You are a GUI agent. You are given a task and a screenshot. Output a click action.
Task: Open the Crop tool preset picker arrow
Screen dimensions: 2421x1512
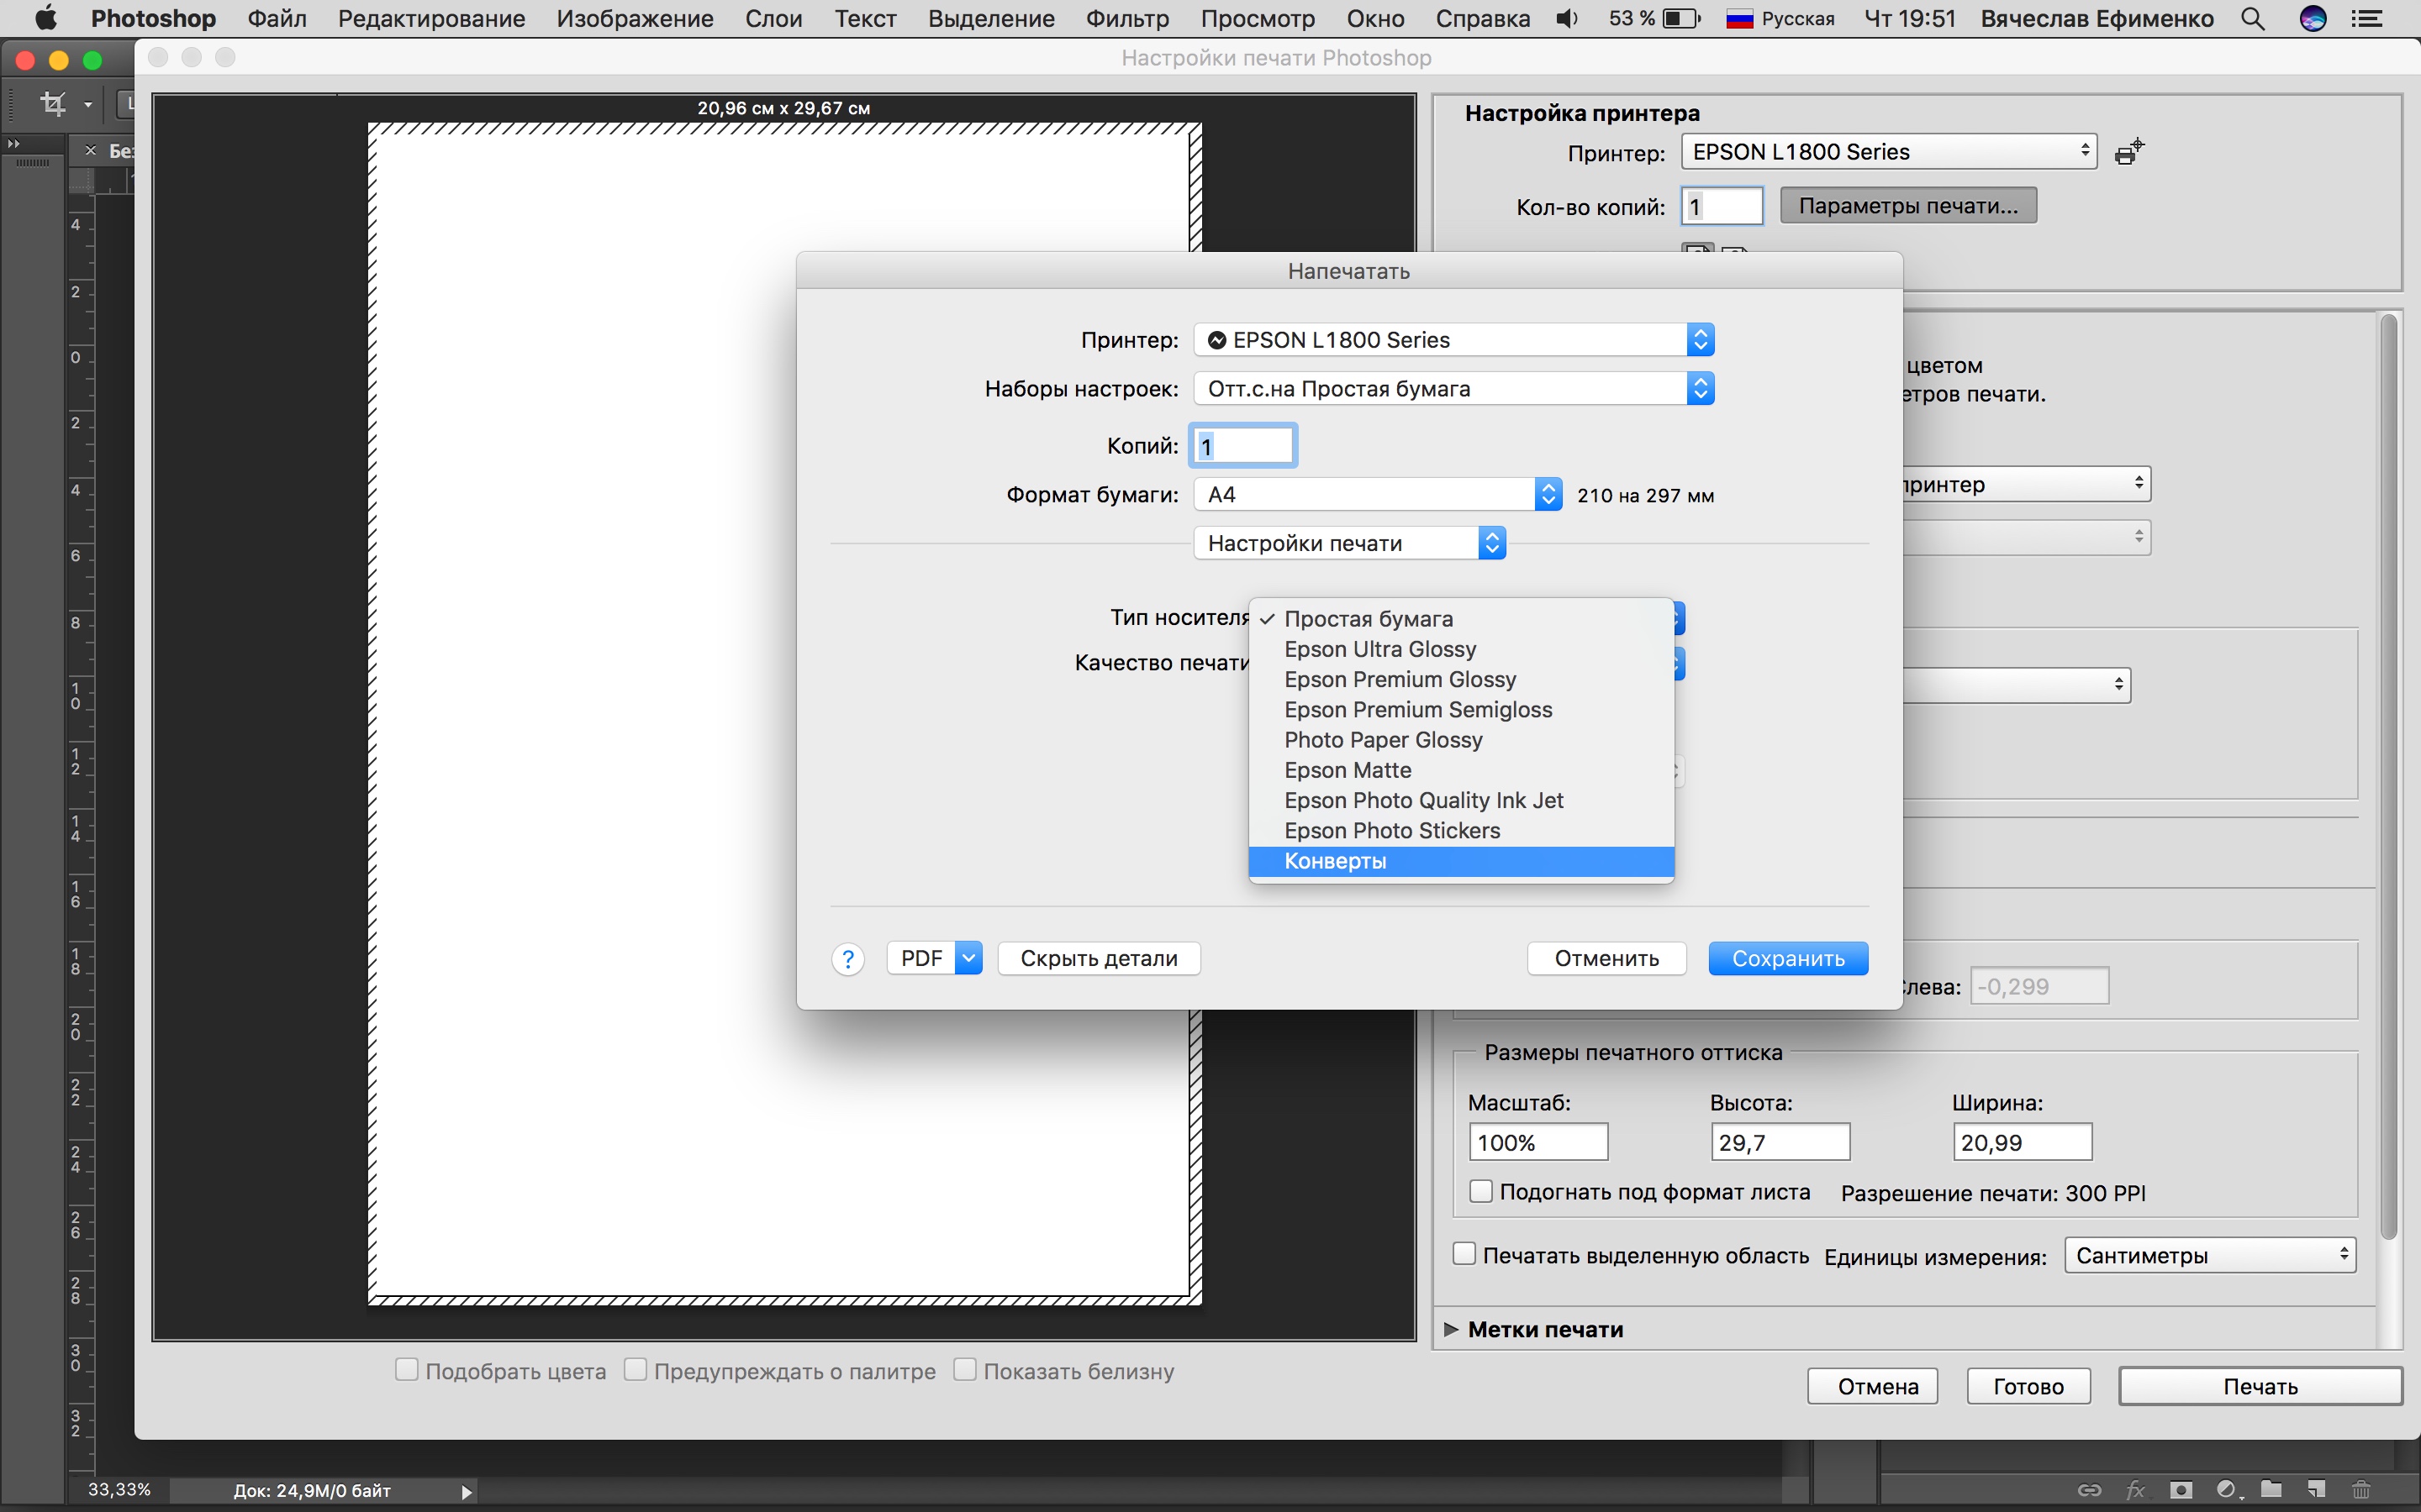88,104
